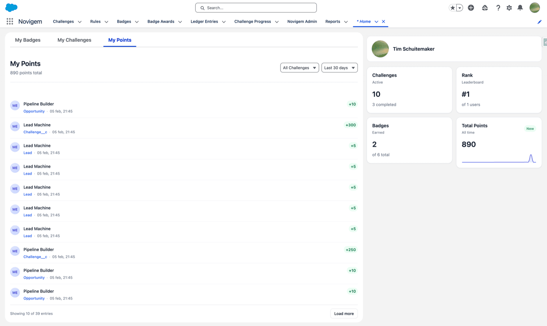This screenshot has width=547, height=326.
Task: Click the +300 points badge
Action: pos(350,125)
